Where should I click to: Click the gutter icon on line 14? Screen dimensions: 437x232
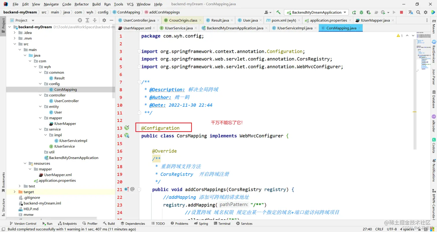tap(127, 136)
